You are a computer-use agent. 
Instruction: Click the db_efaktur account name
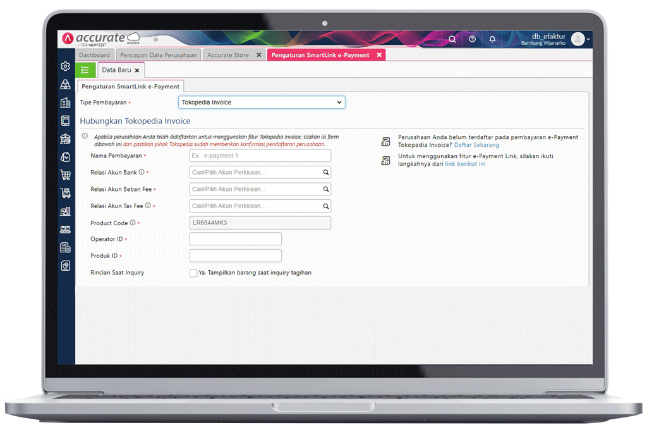[548, 36]
